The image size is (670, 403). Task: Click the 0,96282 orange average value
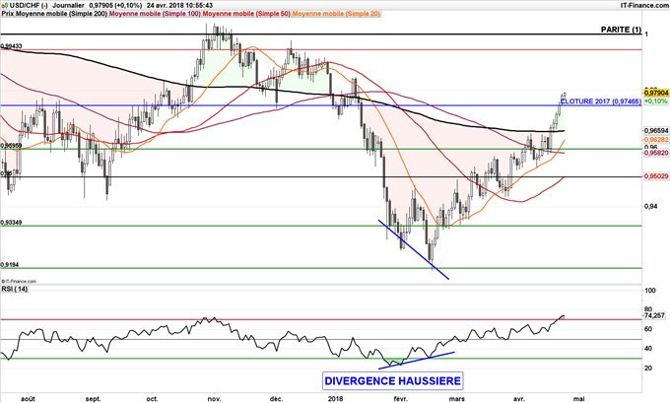click(x=656, y=140)
